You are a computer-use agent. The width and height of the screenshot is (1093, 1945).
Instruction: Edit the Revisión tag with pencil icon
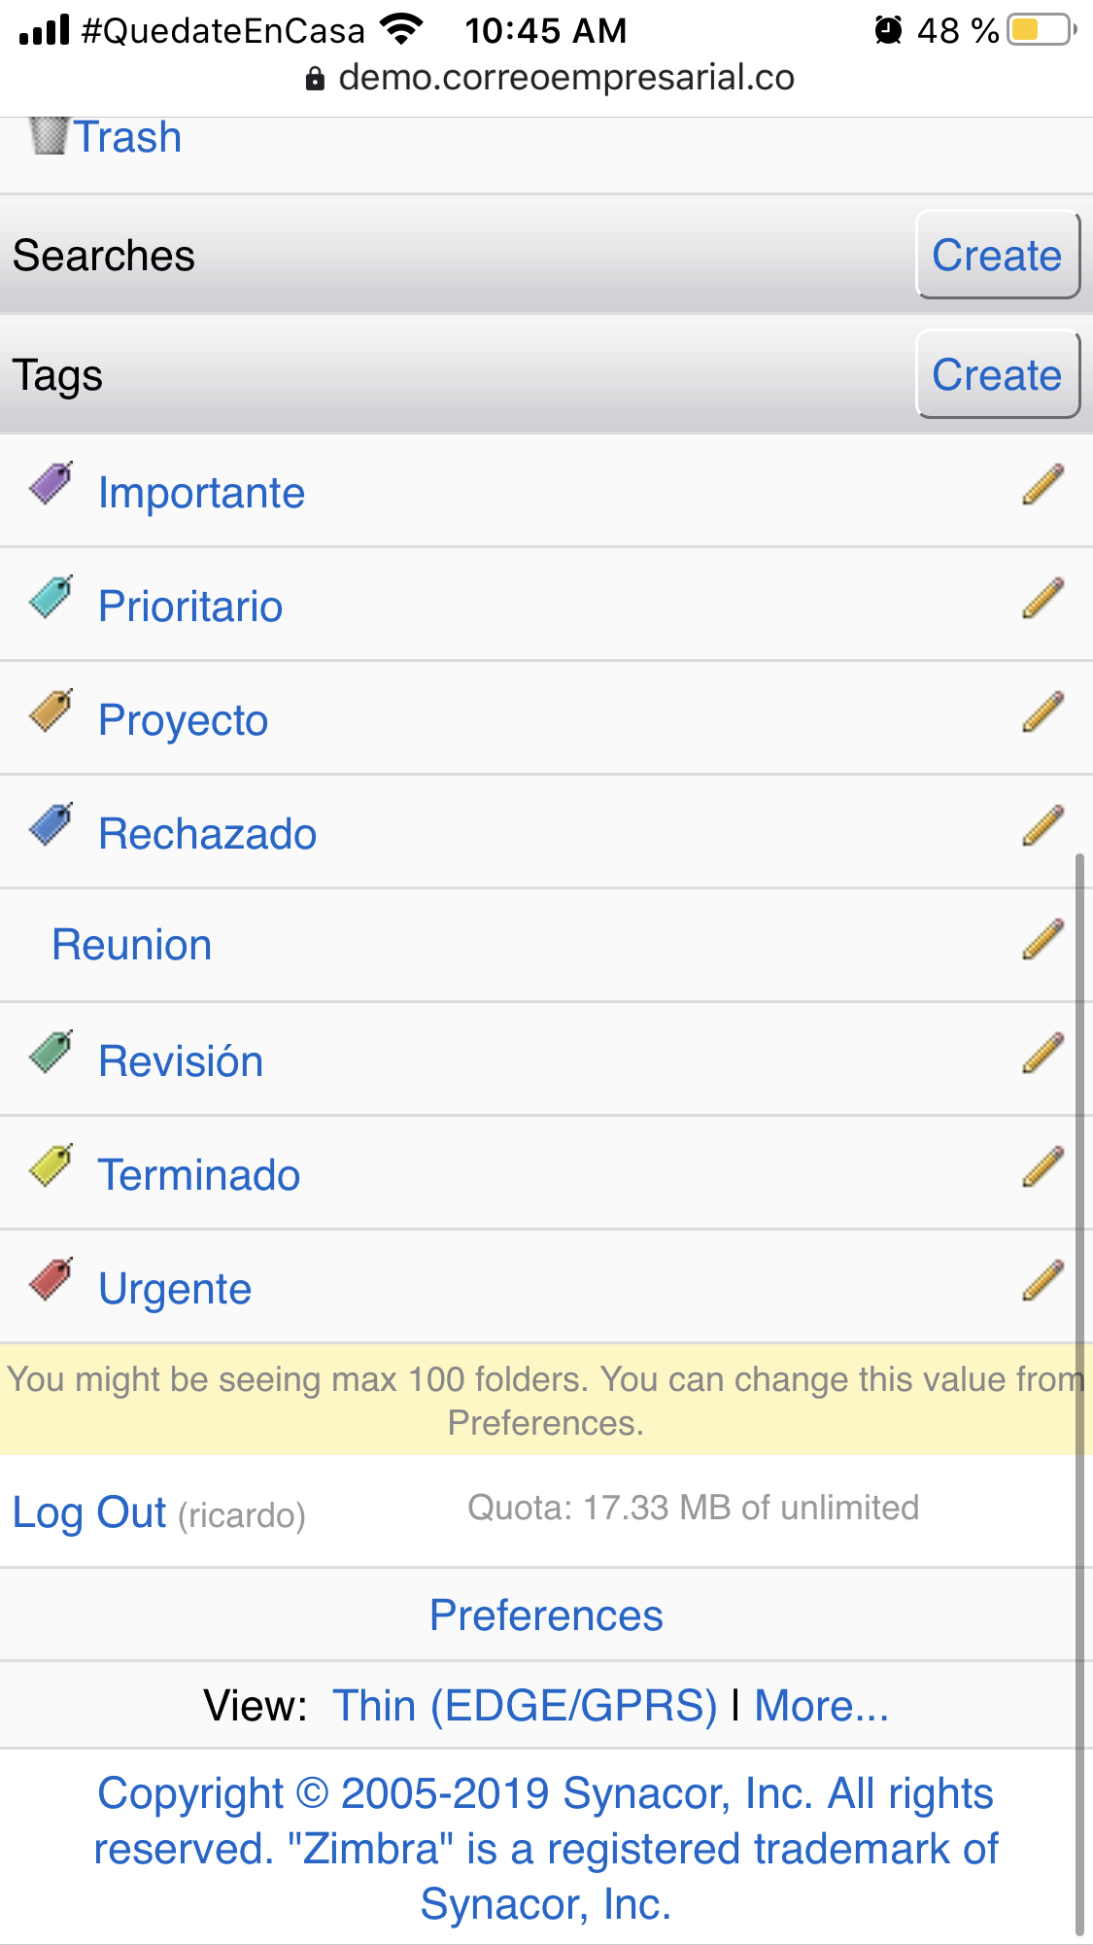coord(1042,1054)
